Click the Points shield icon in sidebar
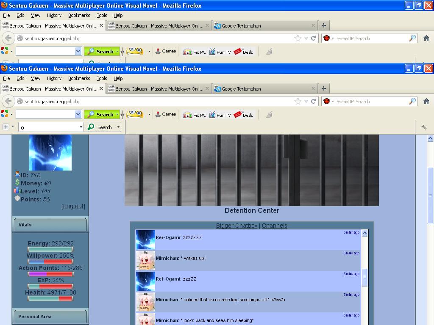 pos(17,198)
